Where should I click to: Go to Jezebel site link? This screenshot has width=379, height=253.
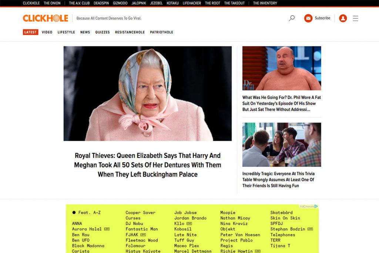[157, 3]
